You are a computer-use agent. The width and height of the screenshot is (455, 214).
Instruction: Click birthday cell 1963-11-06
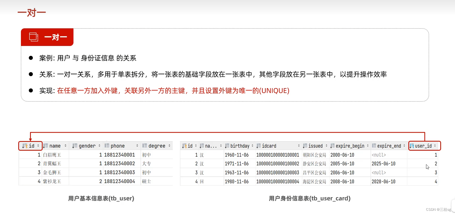pos(237,173)
